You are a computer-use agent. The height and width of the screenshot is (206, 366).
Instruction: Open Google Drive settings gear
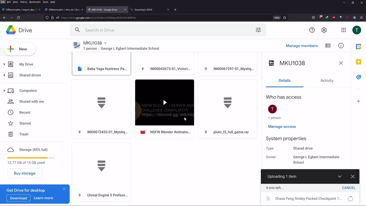coord(324,30)
